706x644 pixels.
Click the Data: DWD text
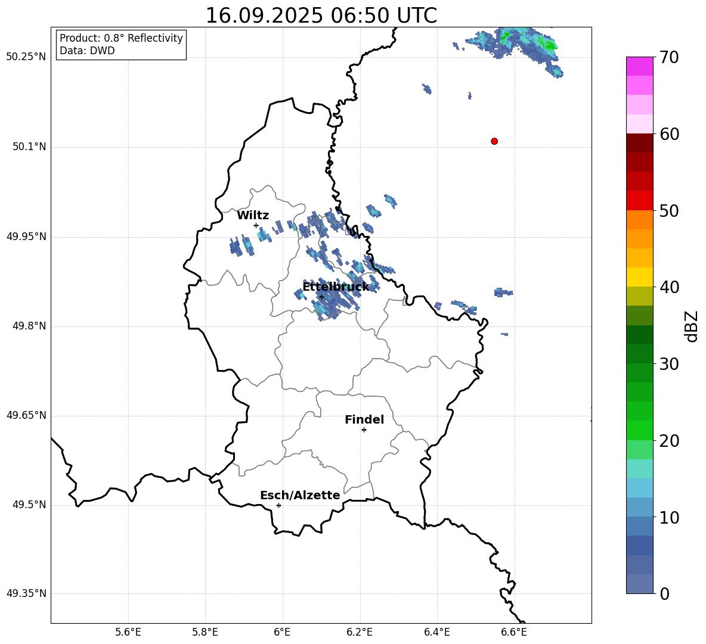(87, 51)
